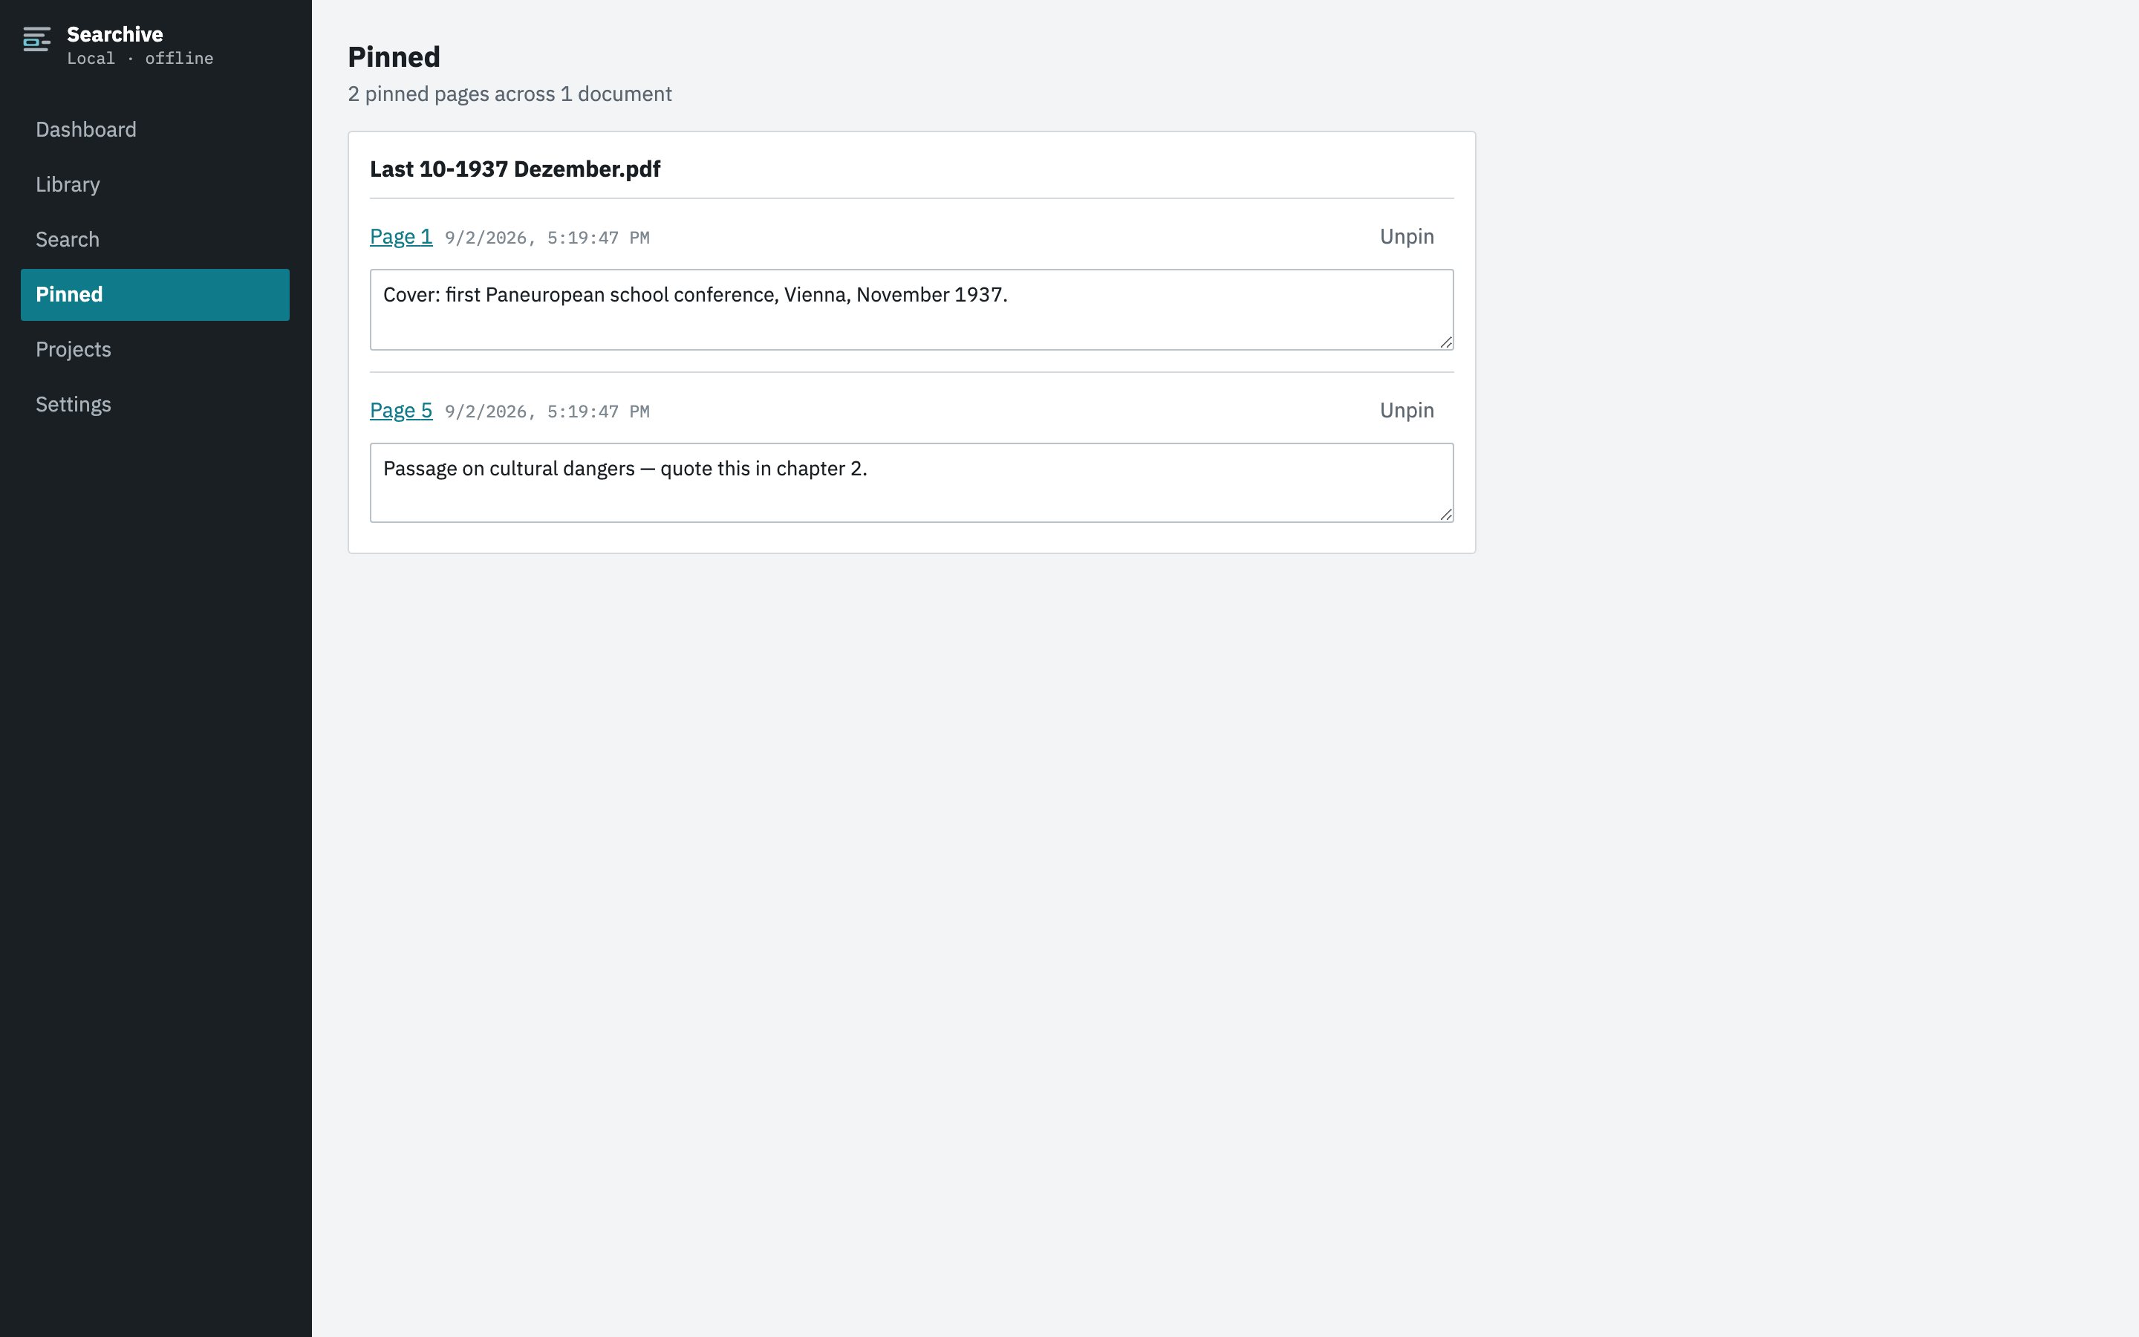
Task: Click the Searchive app name
Action: (115, 34)
